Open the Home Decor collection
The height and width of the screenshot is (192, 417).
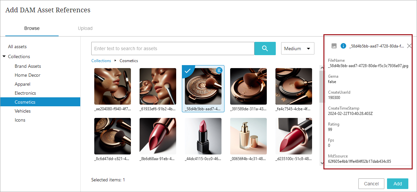pos(28,75)
